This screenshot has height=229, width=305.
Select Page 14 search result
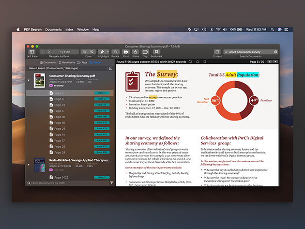click(x=70, y=135)
